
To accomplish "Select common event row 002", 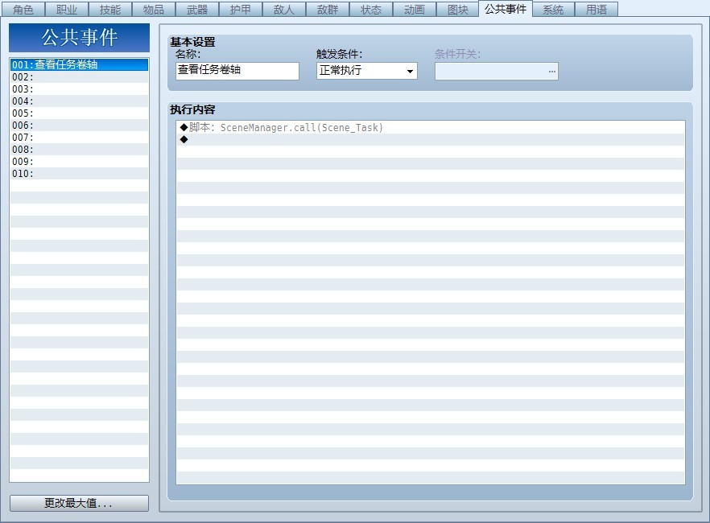I will click(79, 77).
